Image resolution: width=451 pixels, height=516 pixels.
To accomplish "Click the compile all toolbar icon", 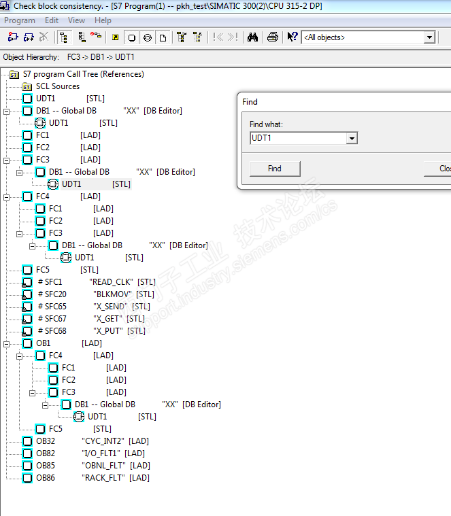I will click(29, 37).
